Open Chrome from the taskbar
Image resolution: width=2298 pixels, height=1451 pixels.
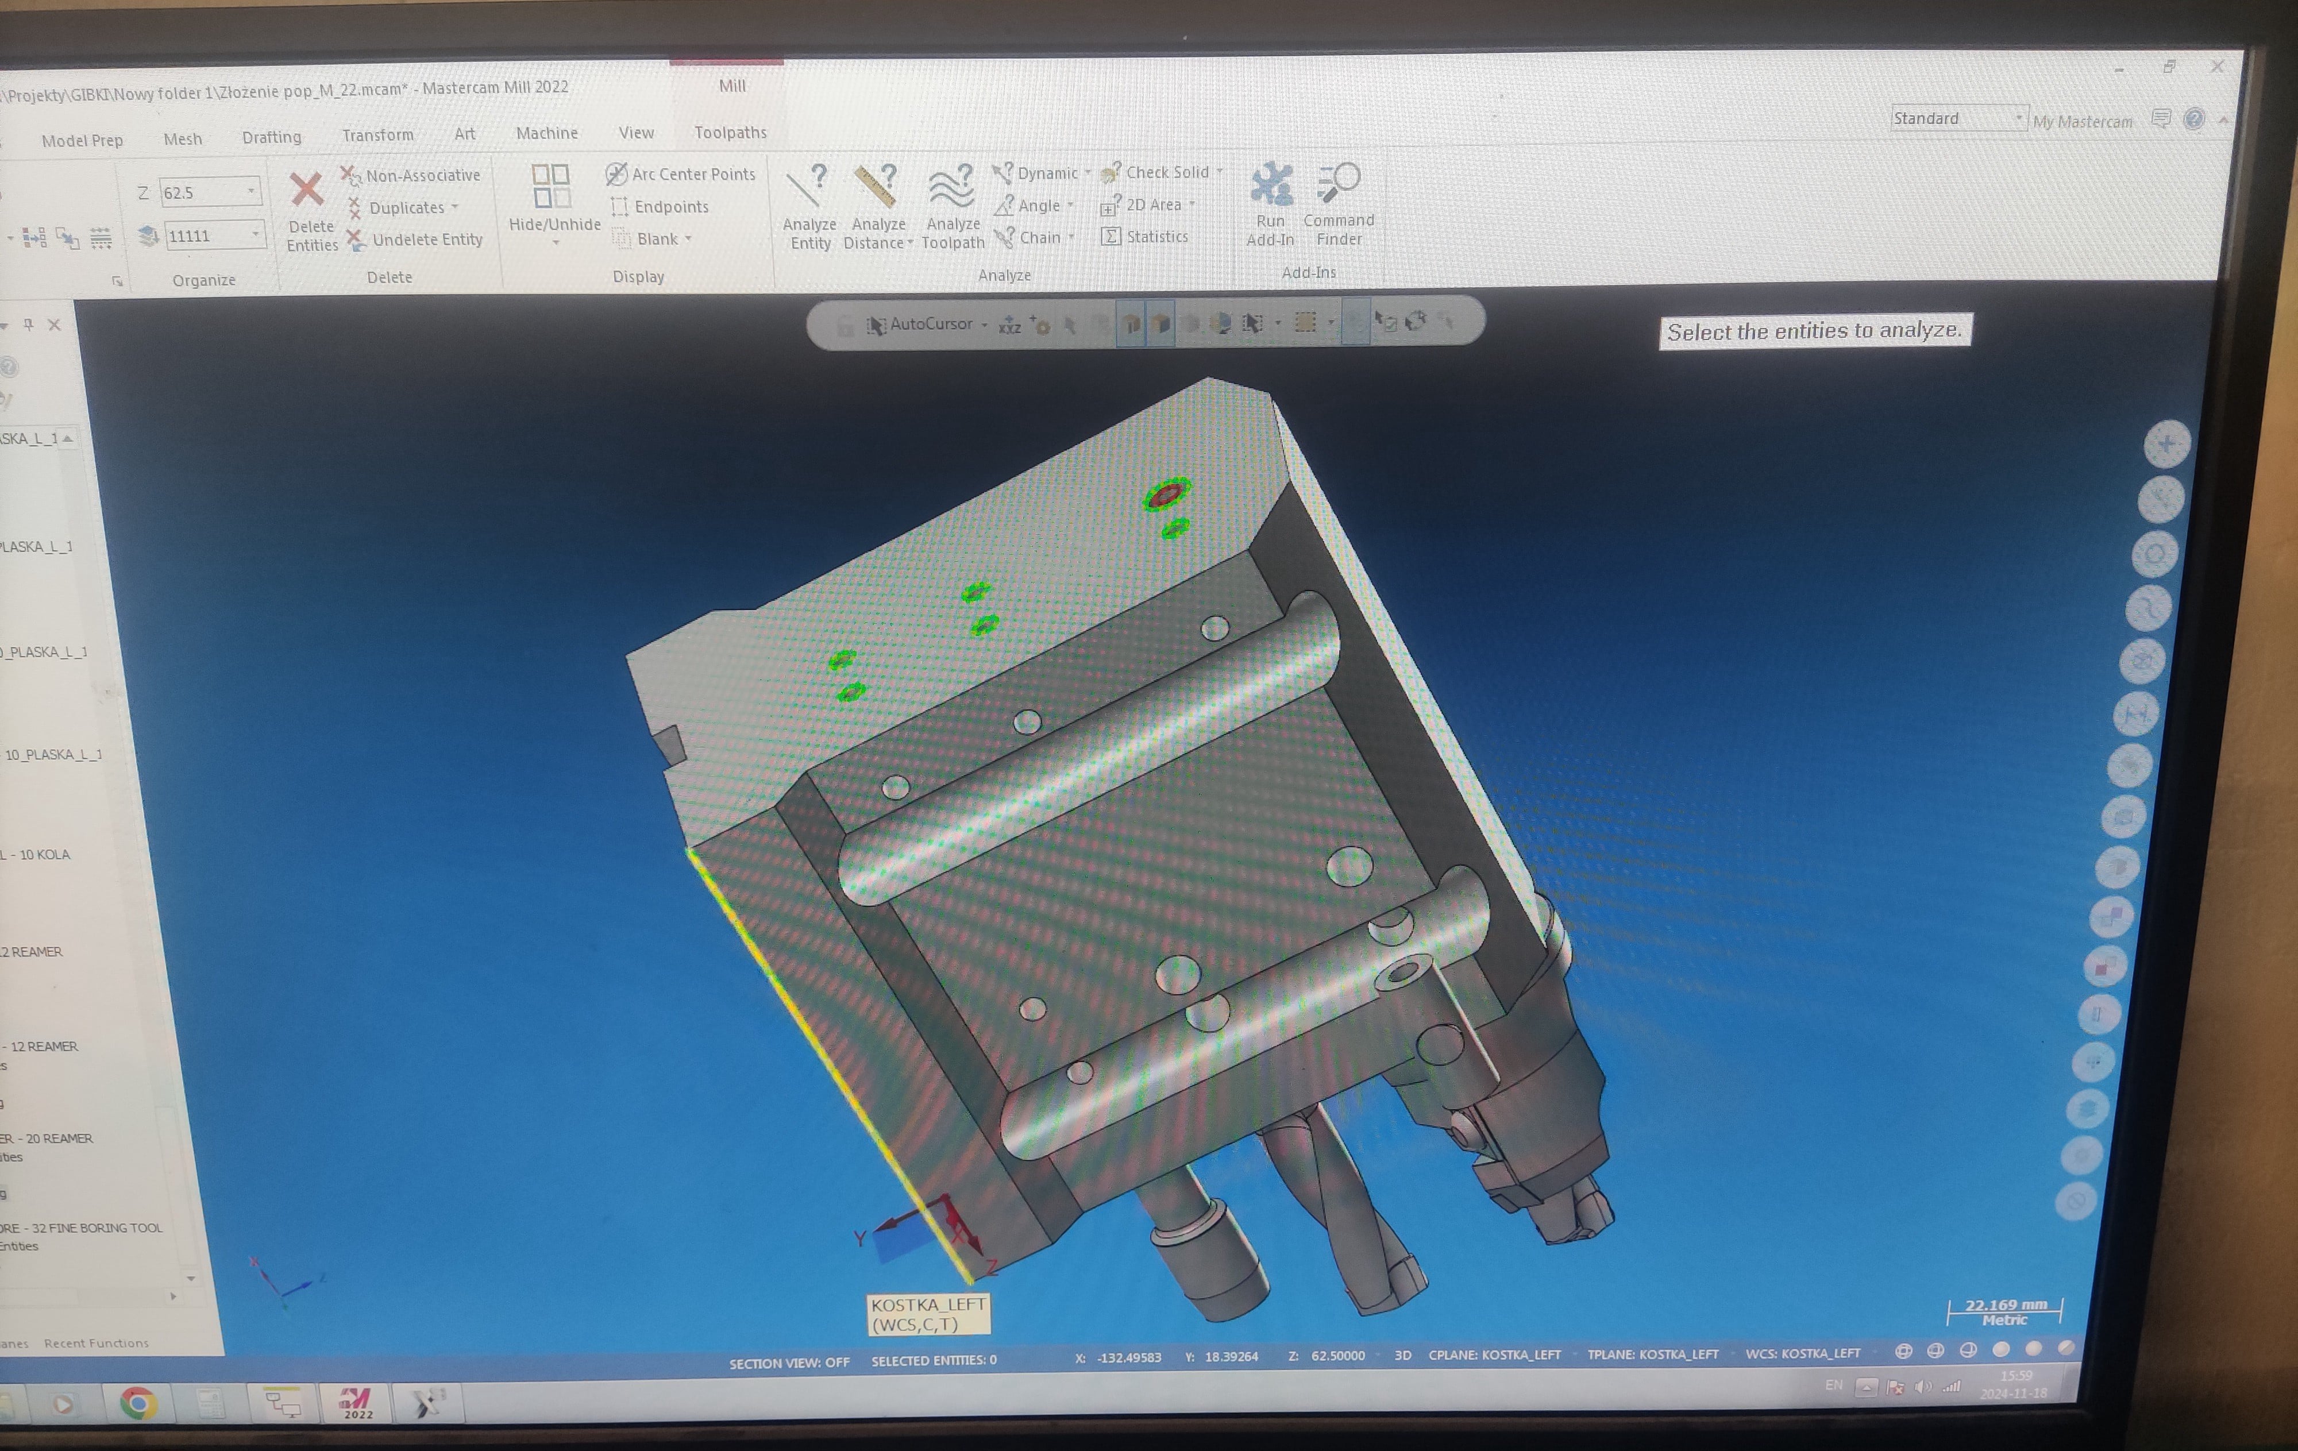pyautogui.click(x=137, y=1402)
